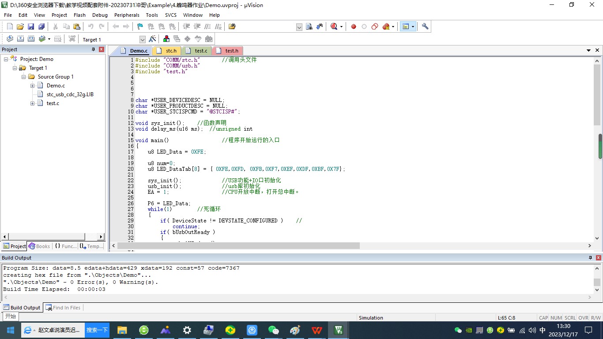The width and height of the screenshot is (603, 339).
Task: Open the Project menu
Action: 60,15
